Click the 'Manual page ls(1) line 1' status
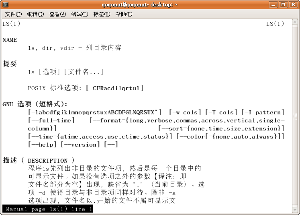Screen dimensions: 300x215 [48, 209]
